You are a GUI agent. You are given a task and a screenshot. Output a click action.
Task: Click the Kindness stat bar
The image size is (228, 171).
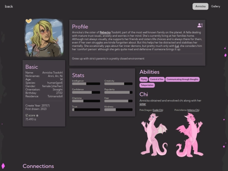118,110
